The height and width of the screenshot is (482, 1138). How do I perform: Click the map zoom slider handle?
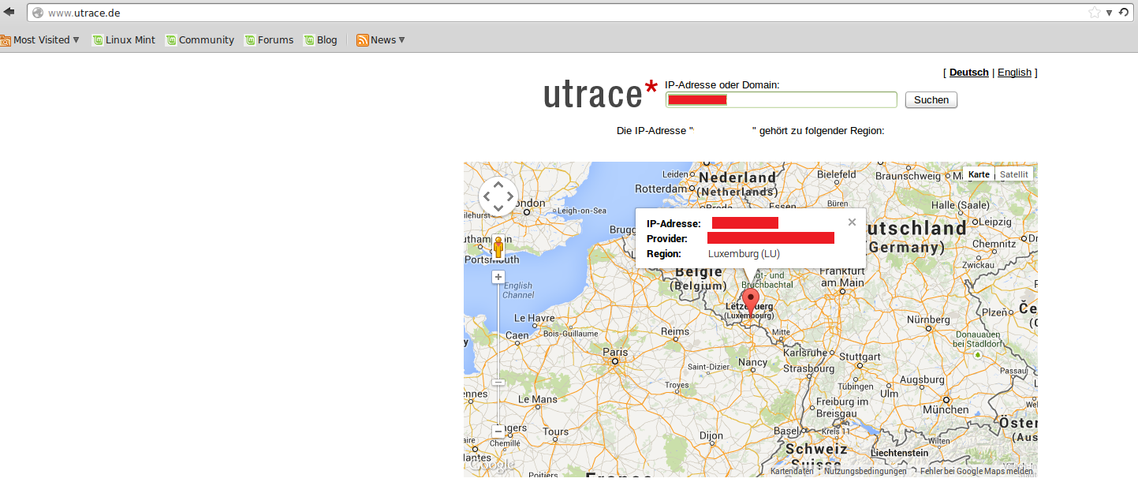[x=498, y=382]
